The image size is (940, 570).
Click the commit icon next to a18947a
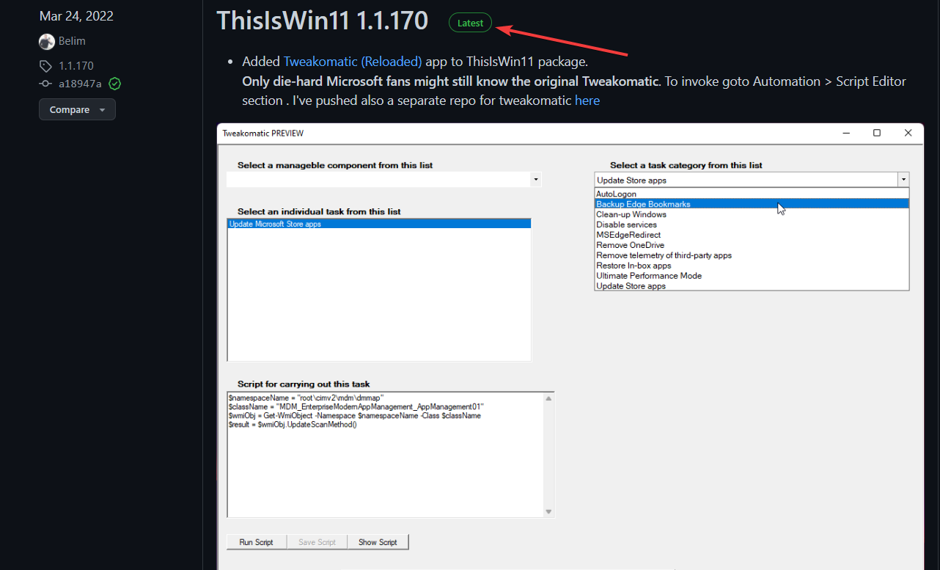45,84
